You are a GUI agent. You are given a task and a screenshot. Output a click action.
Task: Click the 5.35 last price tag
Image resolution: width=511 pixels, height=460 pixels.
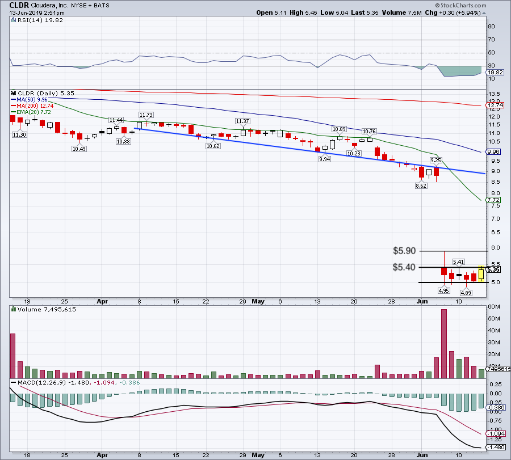coord(493,269)
